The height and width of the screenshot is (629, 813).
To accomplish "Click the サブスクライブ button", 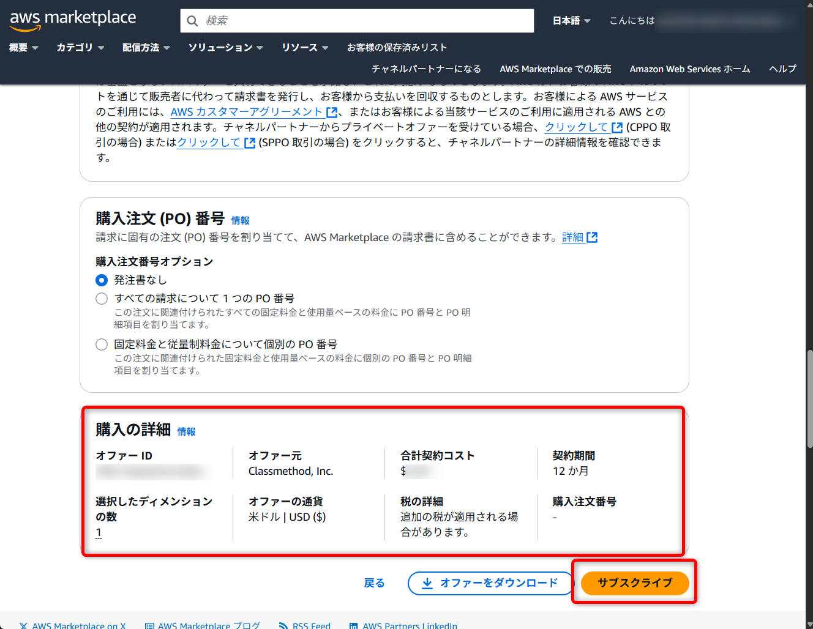I will click(635, 583).
